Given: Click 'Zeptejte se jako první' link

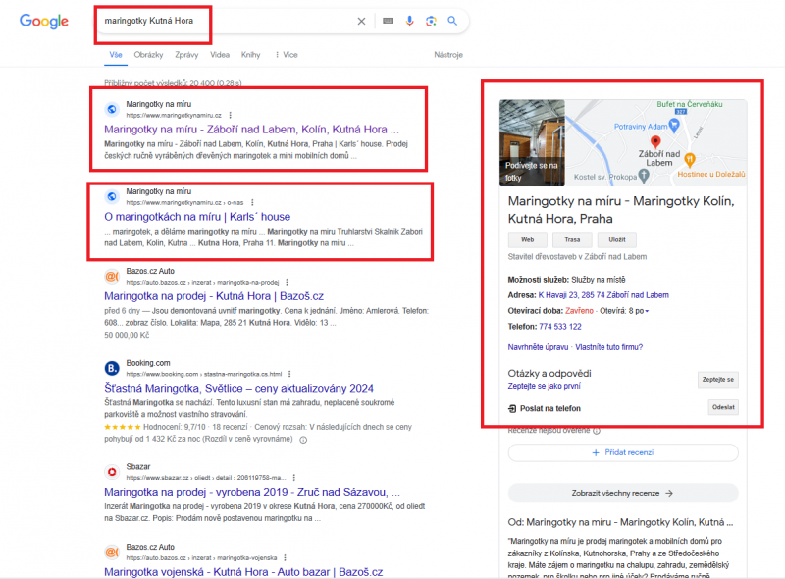Looking at the screenshot, I should (x=545, y=386).
